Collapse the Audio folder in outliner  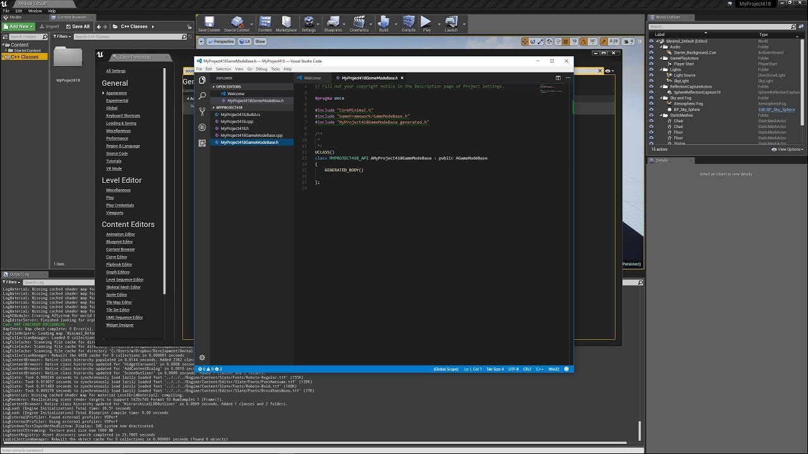662,47
